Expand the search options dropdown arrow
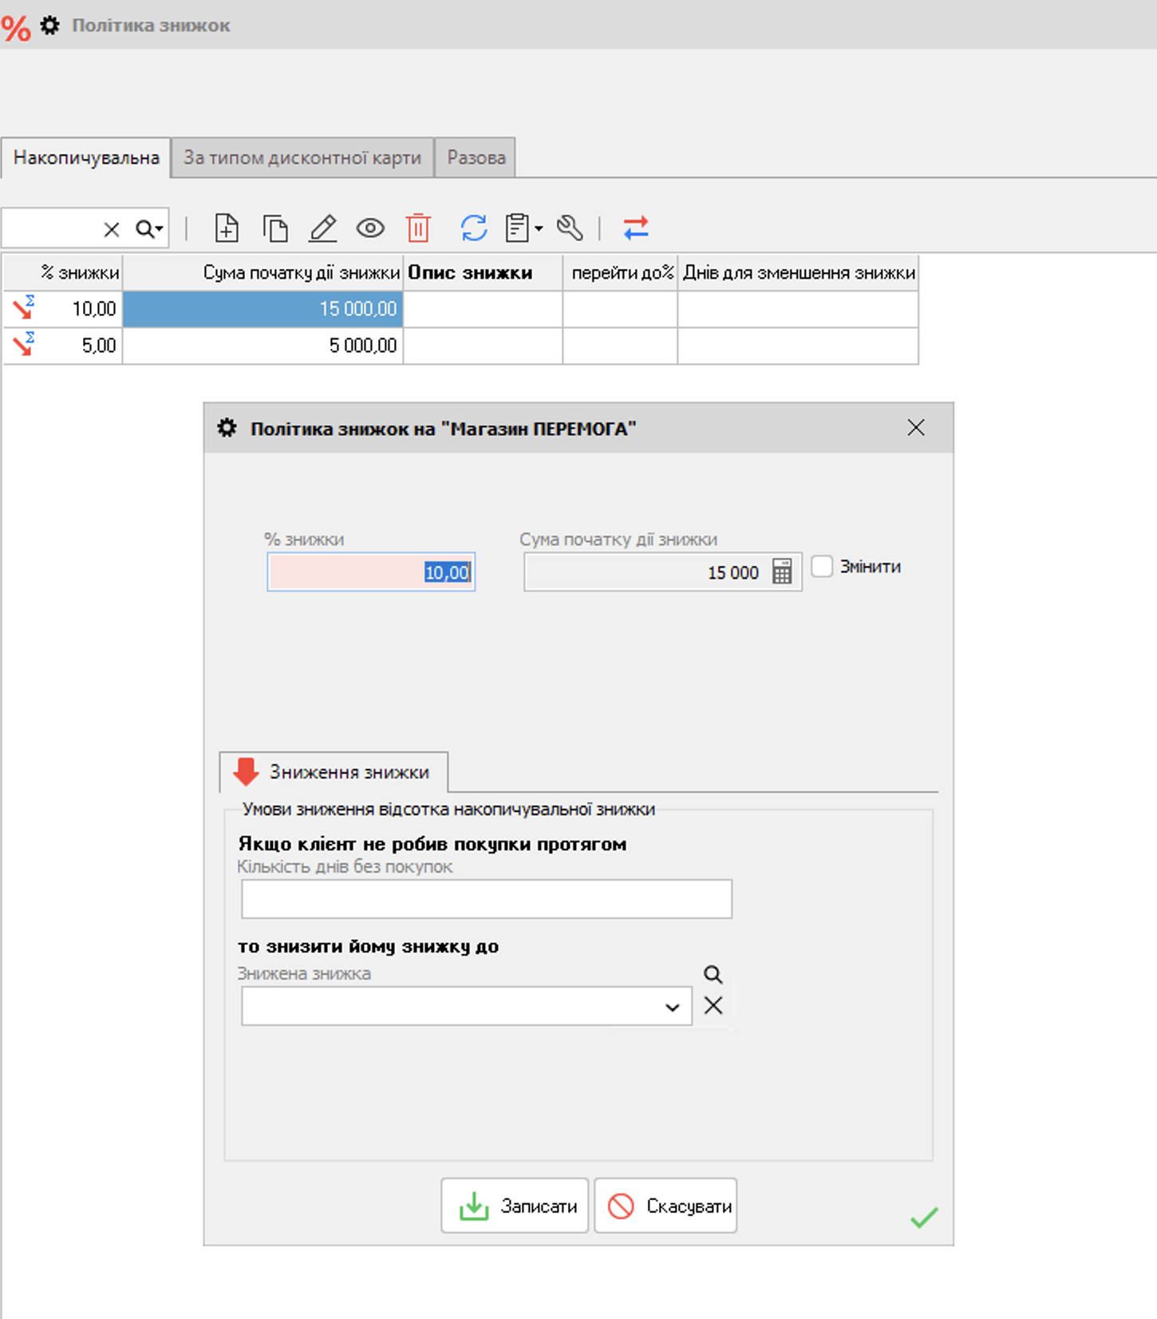Viewport: 1157px width, 1319px height. point(160,229)
